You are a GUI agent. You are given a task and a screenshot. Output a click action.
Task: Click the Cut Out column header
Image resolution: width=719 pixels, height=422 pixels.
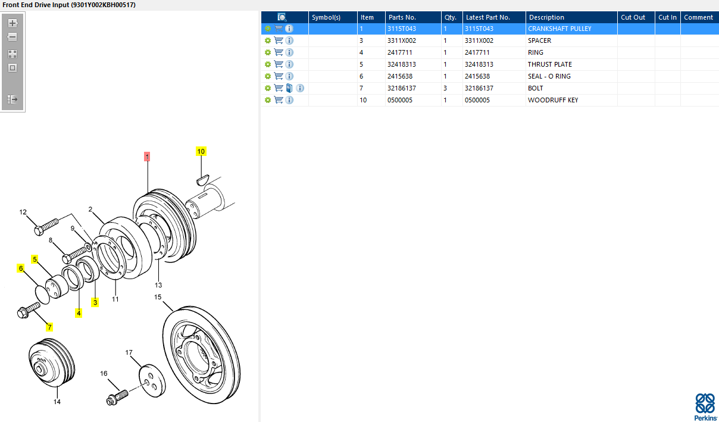636,17
